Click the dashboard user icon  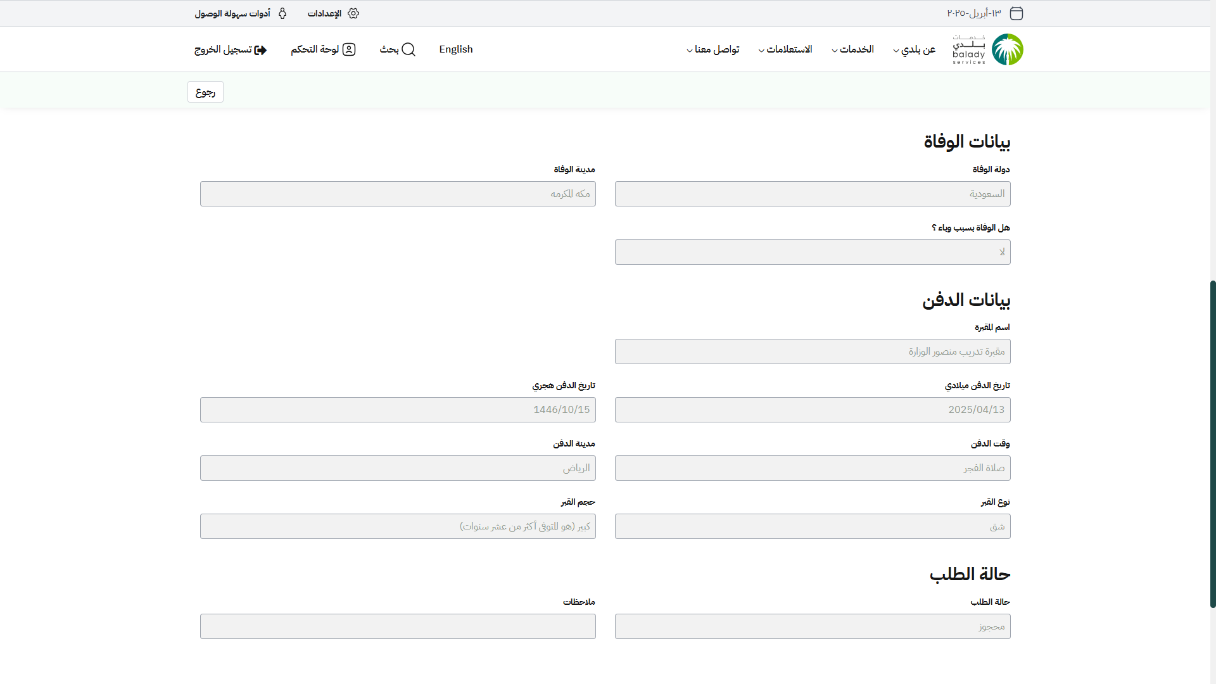(x=349, y=49)
